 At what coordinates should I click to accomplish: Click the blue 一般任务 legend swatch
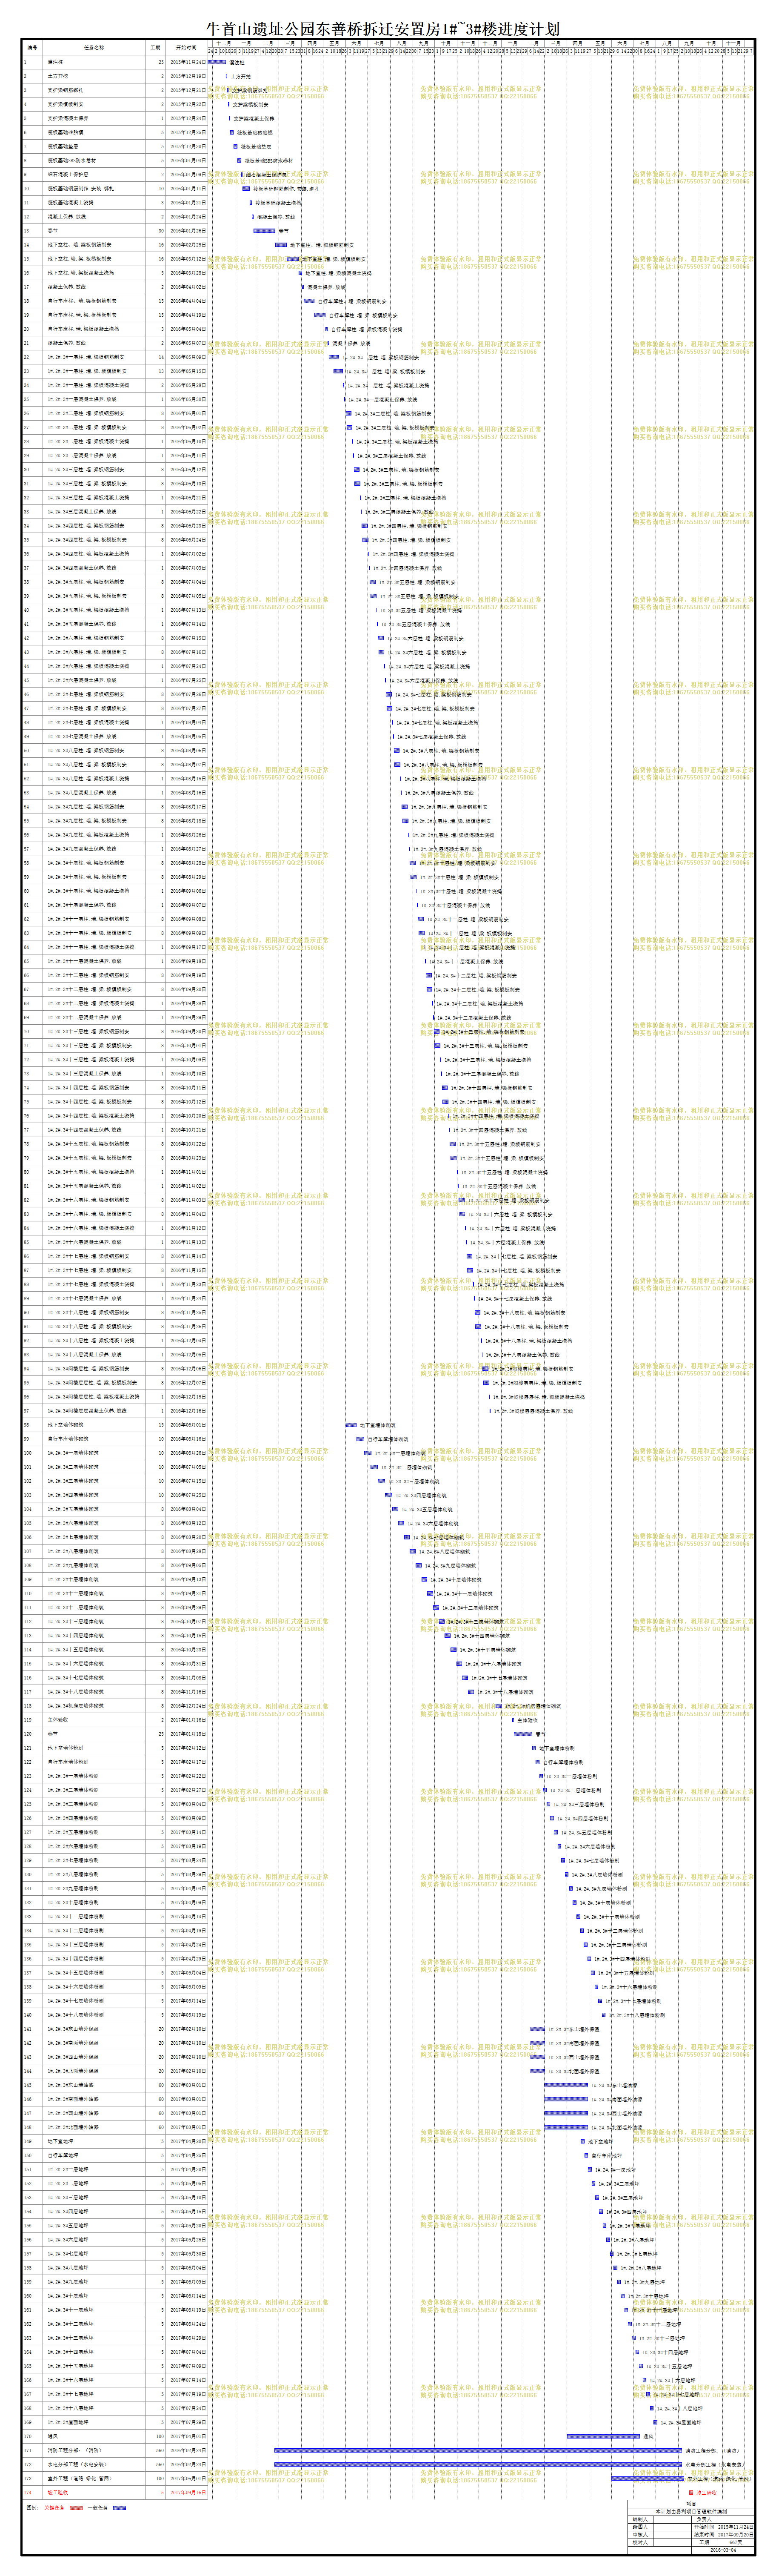click(120, 2507)
